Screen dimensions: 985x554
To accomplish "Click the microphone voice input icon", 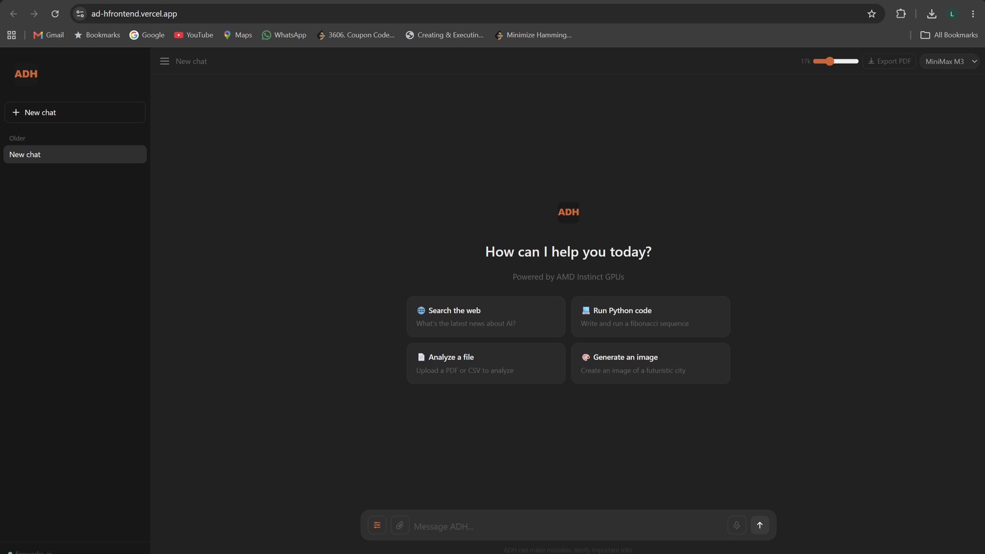I will point(737,525).
